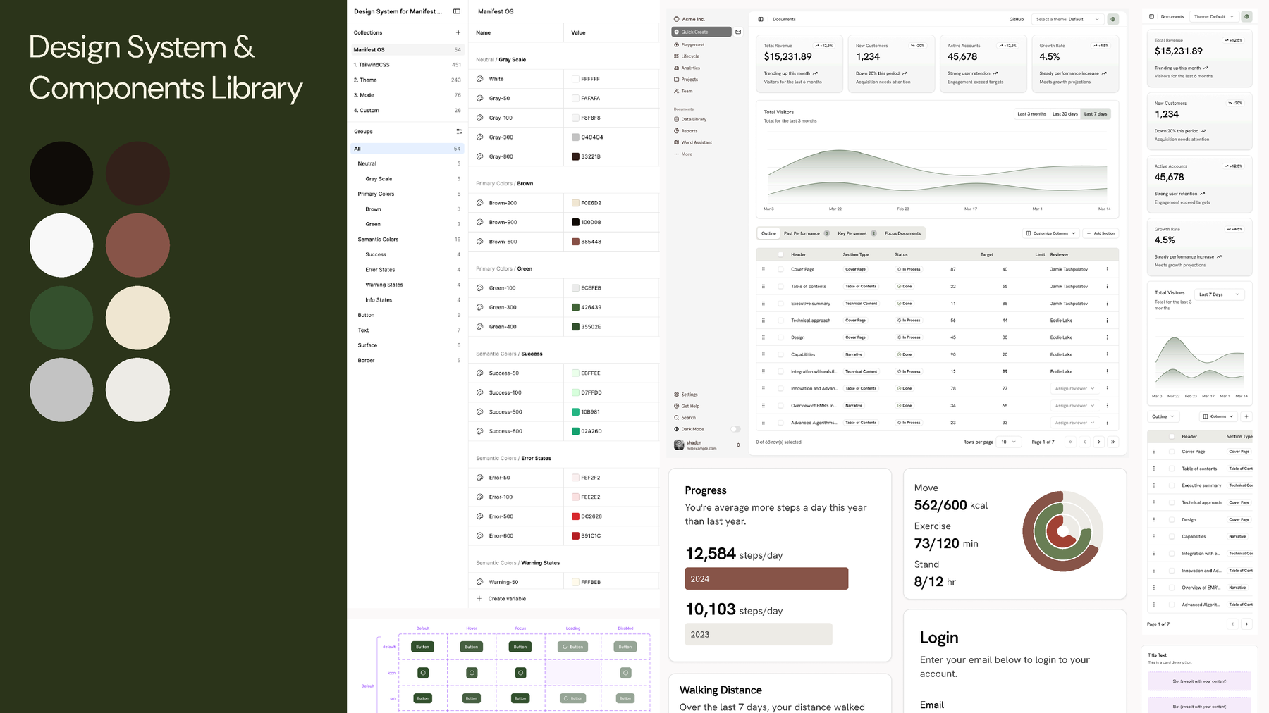Viewport: 1269px width, 713px height.
Task: Check the Cover Page row checkbox
Action: tap(780, 269)
